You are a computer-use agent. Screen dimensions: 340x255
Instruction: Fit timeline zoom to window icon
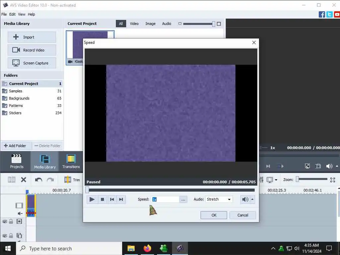click(x=333, y=180)
